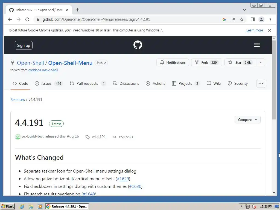The width and height of the screenshot is (280, 210).
Task: Open the Issues tab
Action: pyautogui.click(x=49, y=83)
